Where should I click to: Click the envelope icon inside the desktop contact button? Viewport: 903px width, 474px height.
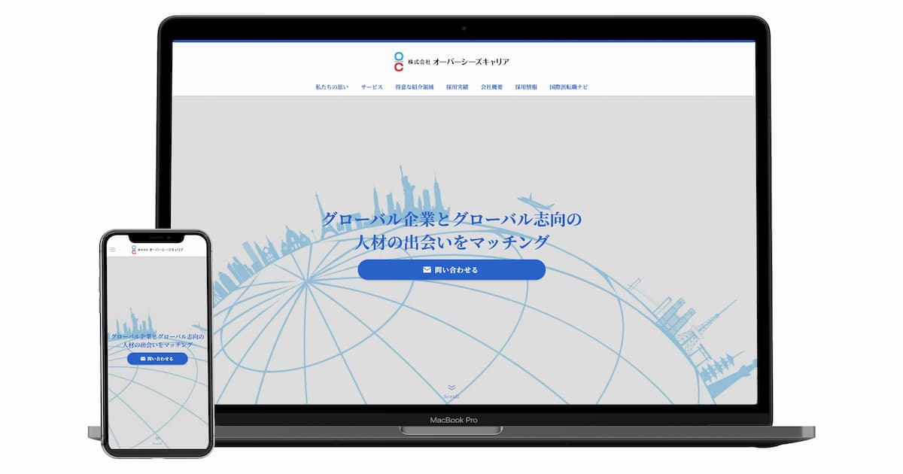point(427,269)
